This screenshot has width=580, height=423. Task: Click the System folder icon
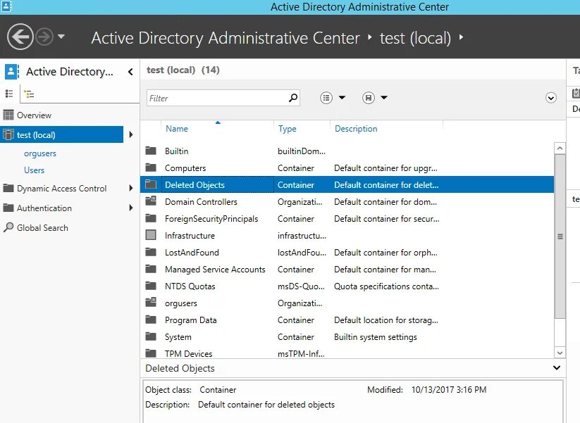pos(151,336)
